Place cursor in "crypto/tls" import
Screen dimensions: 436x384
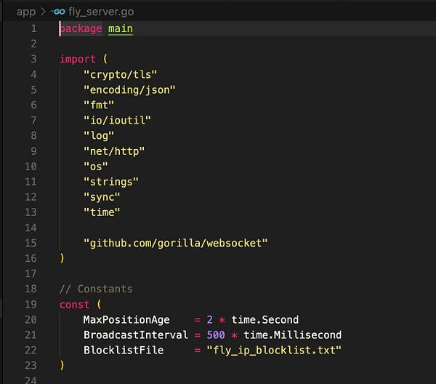(120, 75)
